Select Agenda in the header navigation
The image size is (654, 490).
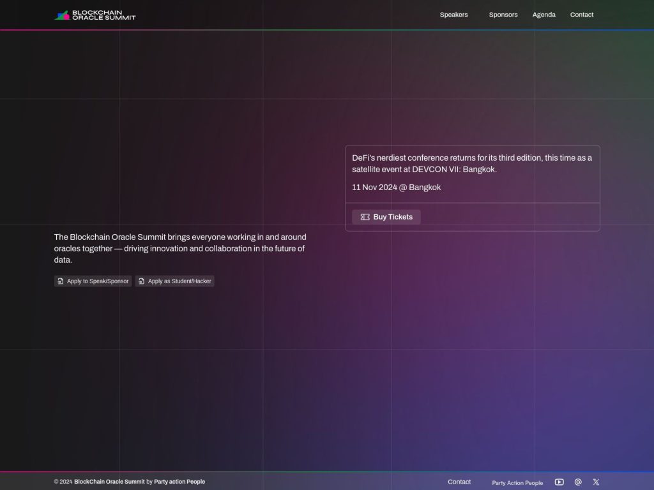[544, 15]
